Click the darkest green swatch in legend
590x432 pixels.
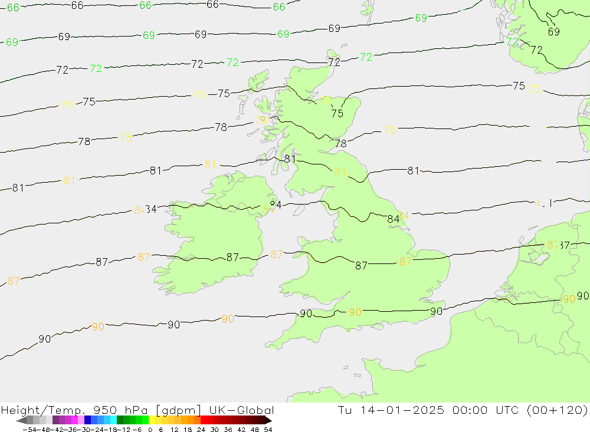pyautogui.click(x=120, y=420)
